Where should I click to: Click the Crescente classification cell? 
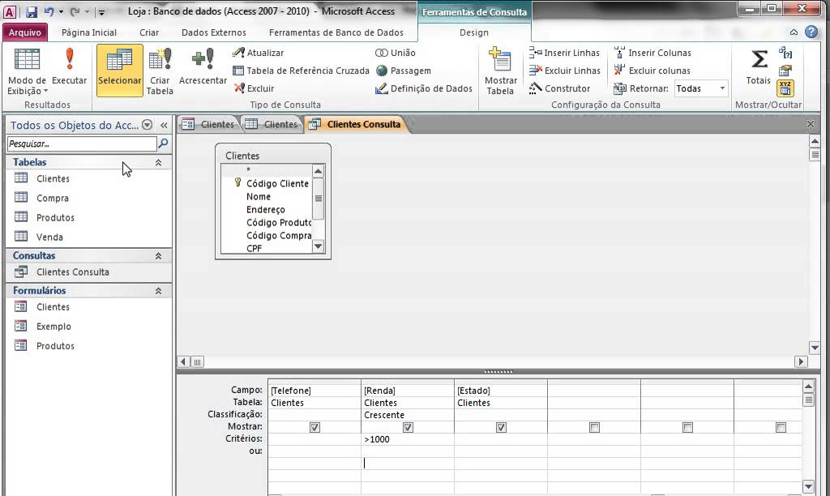408,415
